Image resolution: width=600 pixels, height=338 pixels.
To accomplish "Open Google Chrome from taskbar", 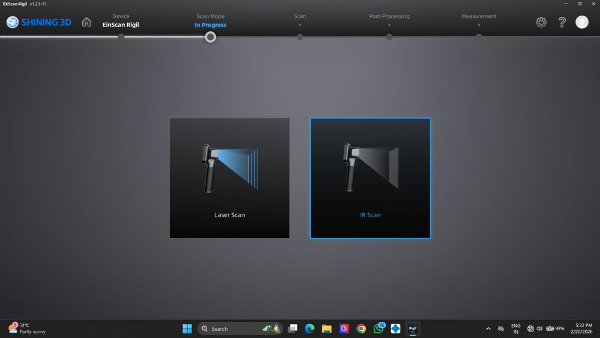I will point(361,328).
